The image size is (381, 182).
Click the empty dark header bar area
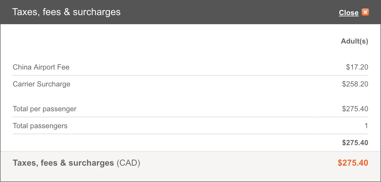(x=230, y=12)
